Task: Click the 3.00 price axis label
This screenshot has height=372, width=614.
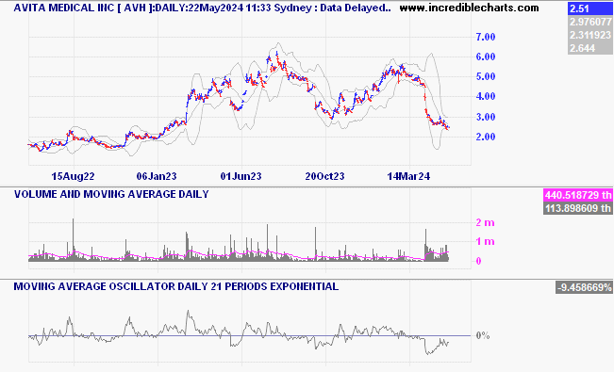Action: pyautogui.click(x=486, y=117)
